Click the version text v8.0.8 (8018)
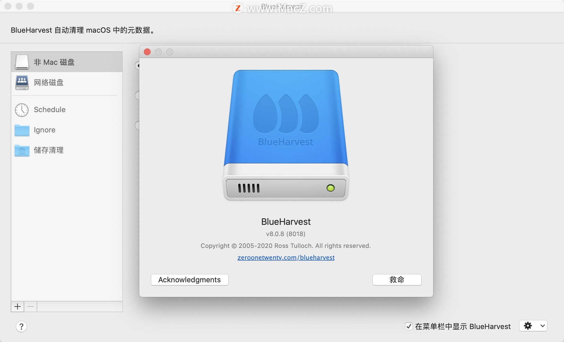Viewport: 564px width, 342px height. click(286, 234)
